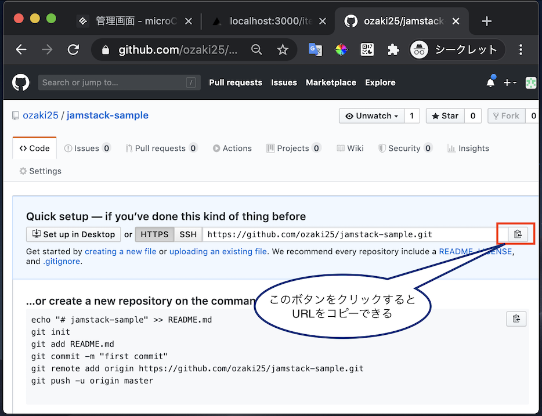Follow the 'uploading an existing file' link

218,252
